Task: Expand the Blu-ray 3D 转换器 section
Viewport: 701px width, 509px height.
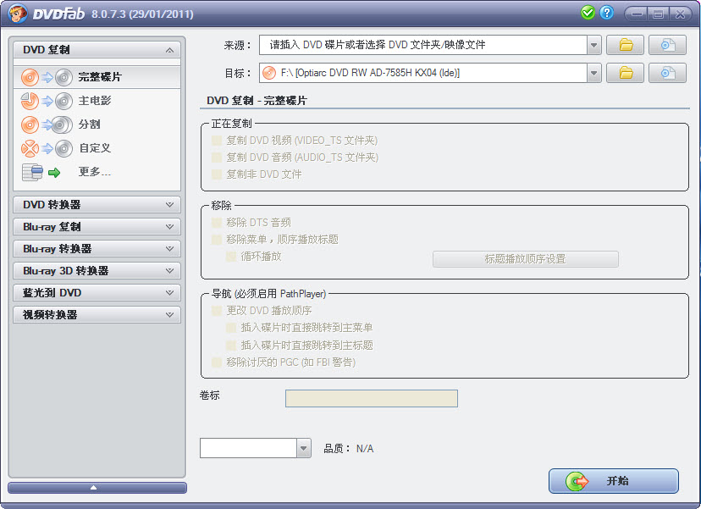Action: [x=97, y=271]
